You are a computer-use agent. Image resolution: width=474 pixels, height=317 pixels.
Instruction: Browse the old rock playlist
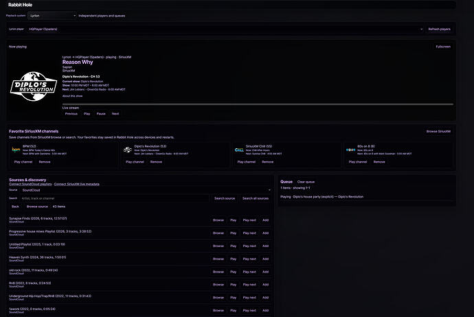click(218, 272)
